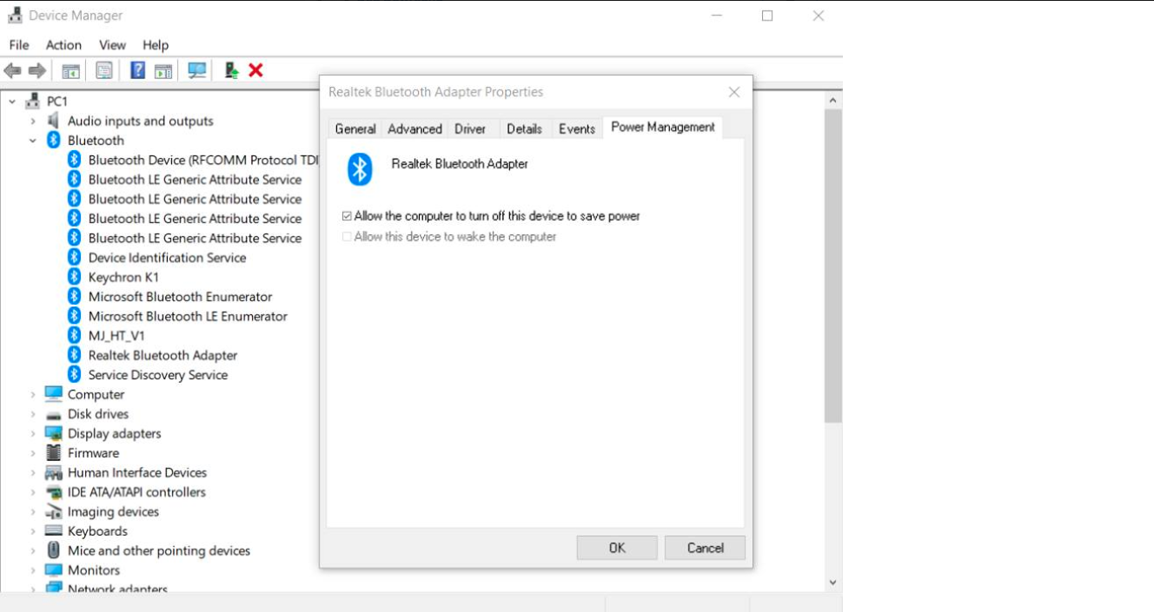Click Bluetooth icon beside Realtek Bluetooth Adapter row
The image size is (1154, 612).
[x=74, y=355]
